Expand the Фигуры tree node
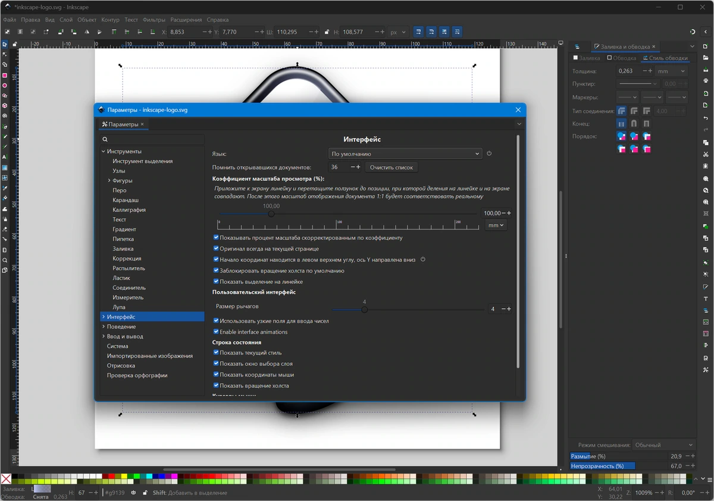 coord(109,180)
